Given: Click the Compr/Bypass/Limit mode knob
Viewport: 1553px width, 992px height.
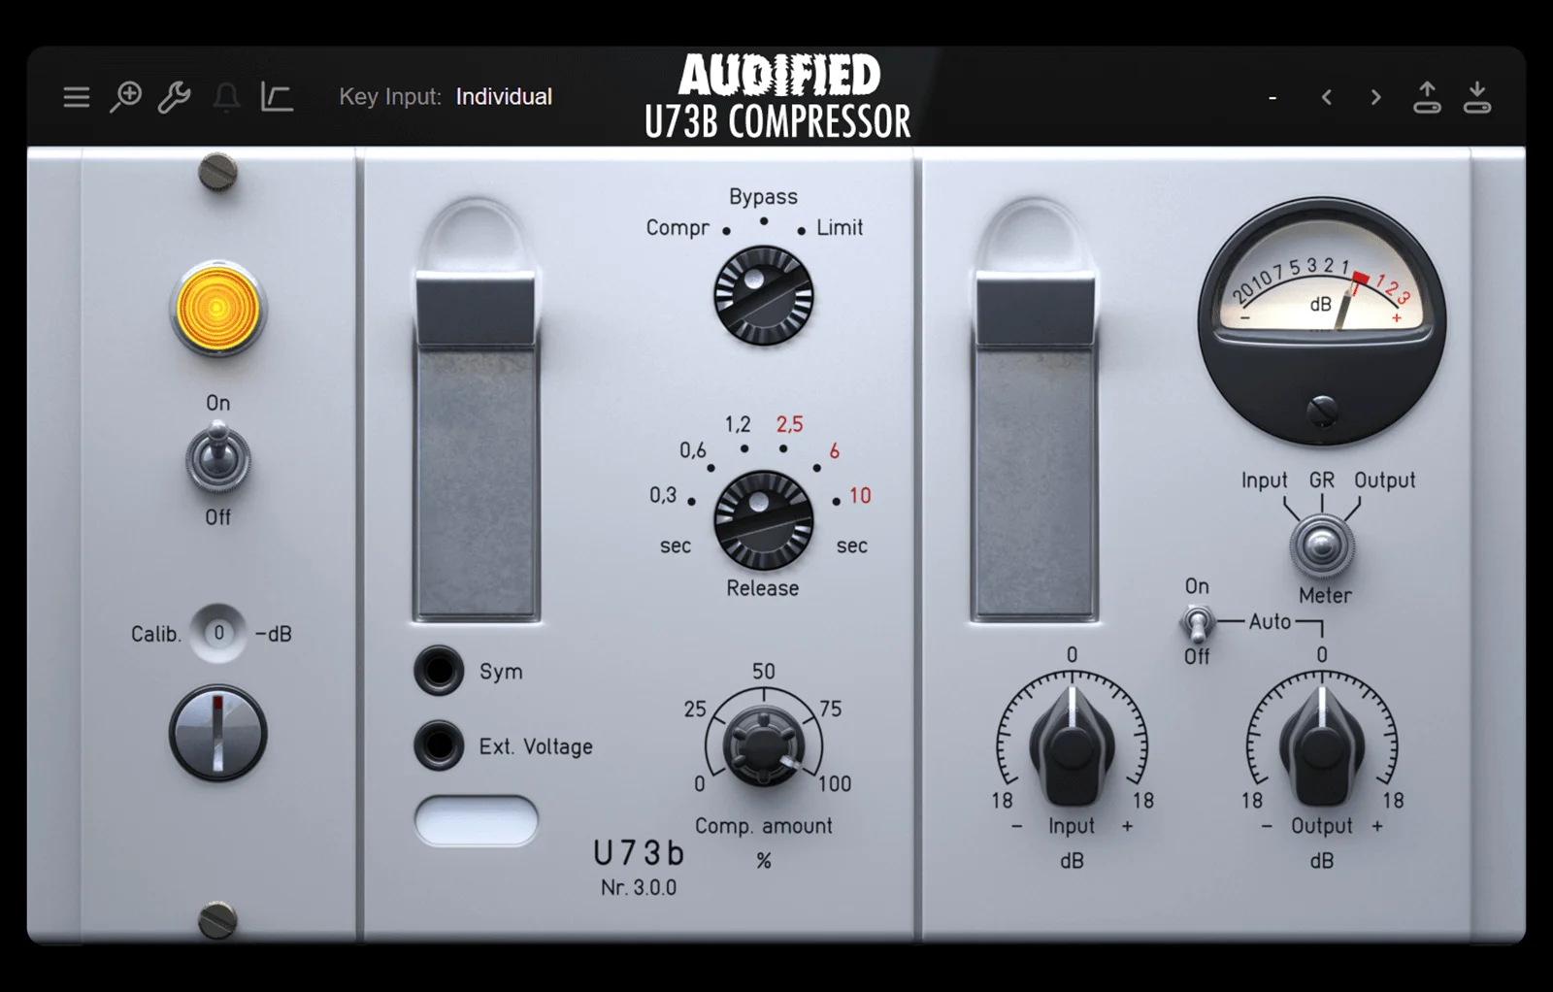Looking at the screenshot, I should coord(764,295).
